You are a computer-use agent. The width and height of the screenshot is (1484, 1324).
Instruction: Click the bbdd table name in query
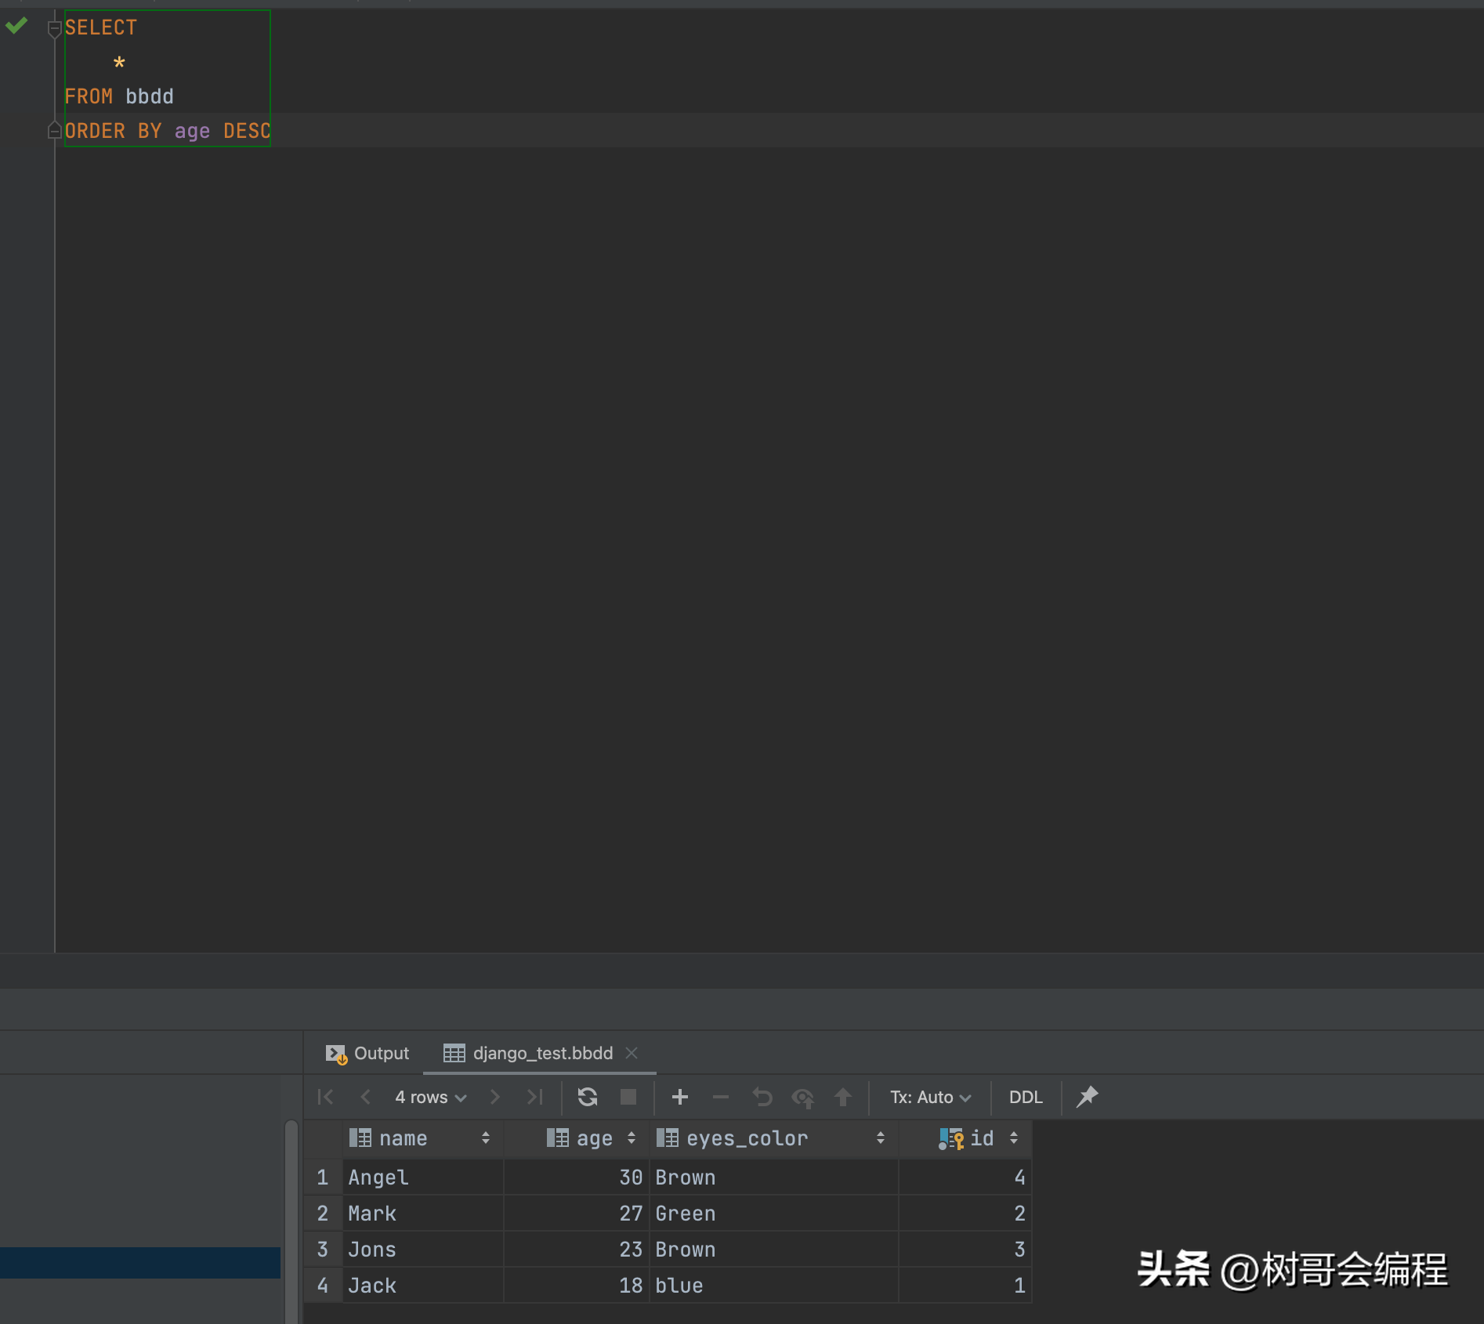150,96
